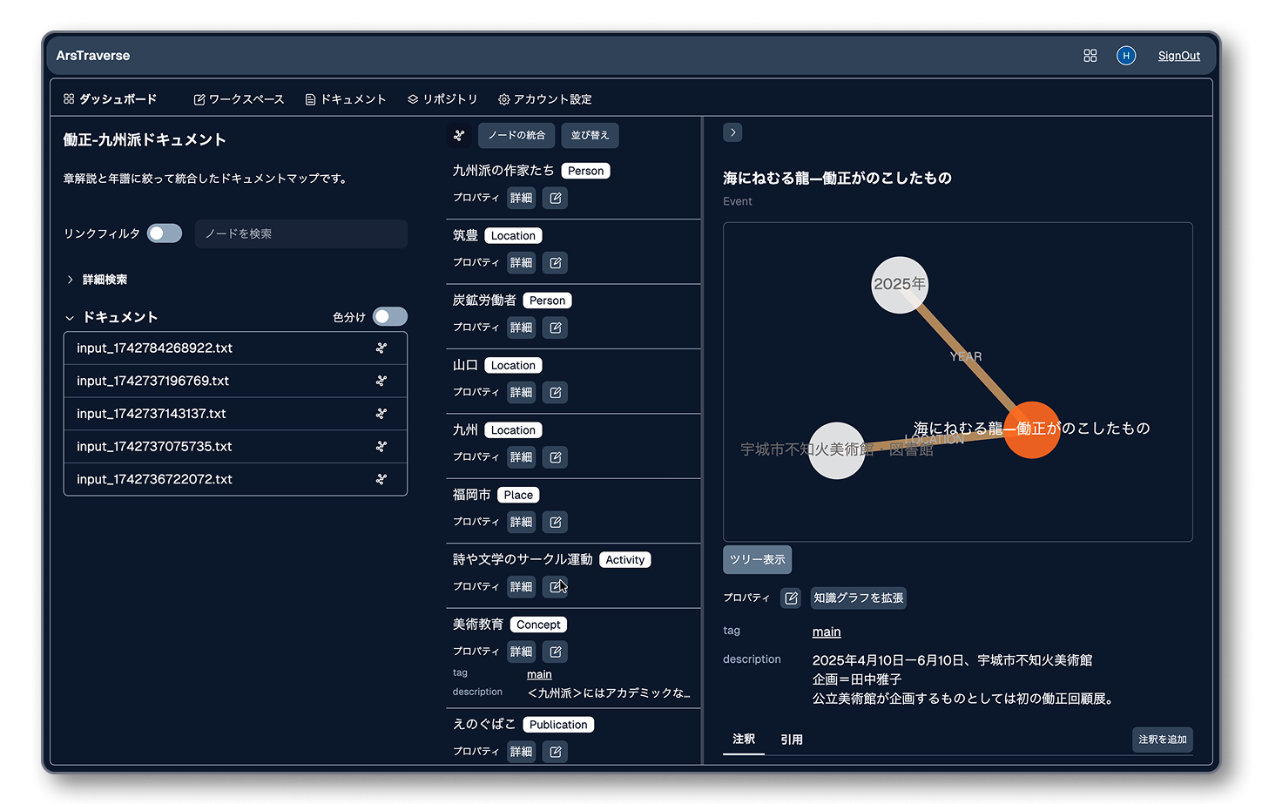Click the 知識グラフを拡張 button
Screen dimensions: 1262x804
(x=858, y=598)
